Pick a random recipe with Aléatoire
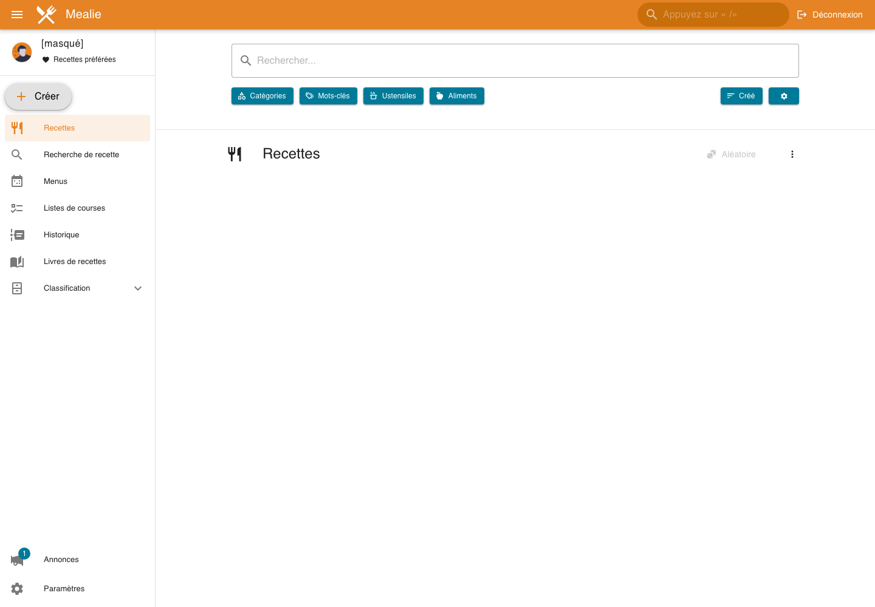875x607 pixels. click(732, 154)
